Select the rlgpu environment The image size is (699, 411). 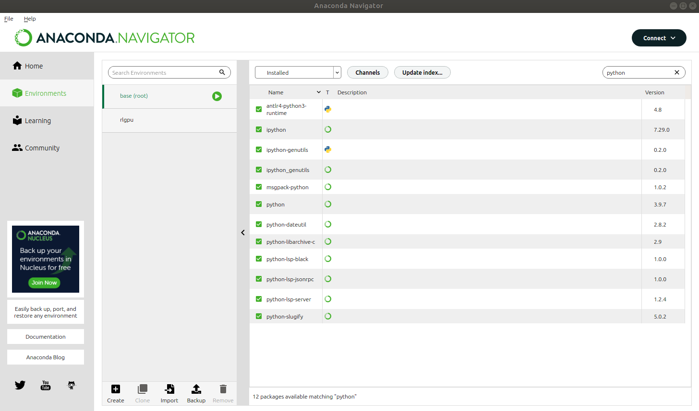point(169,120)
